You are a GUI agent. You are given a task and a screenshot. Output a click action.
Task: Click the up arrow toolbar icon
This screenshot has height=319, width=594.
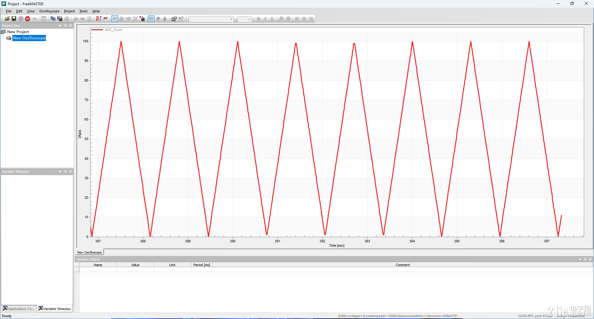(x=158, y=19)
